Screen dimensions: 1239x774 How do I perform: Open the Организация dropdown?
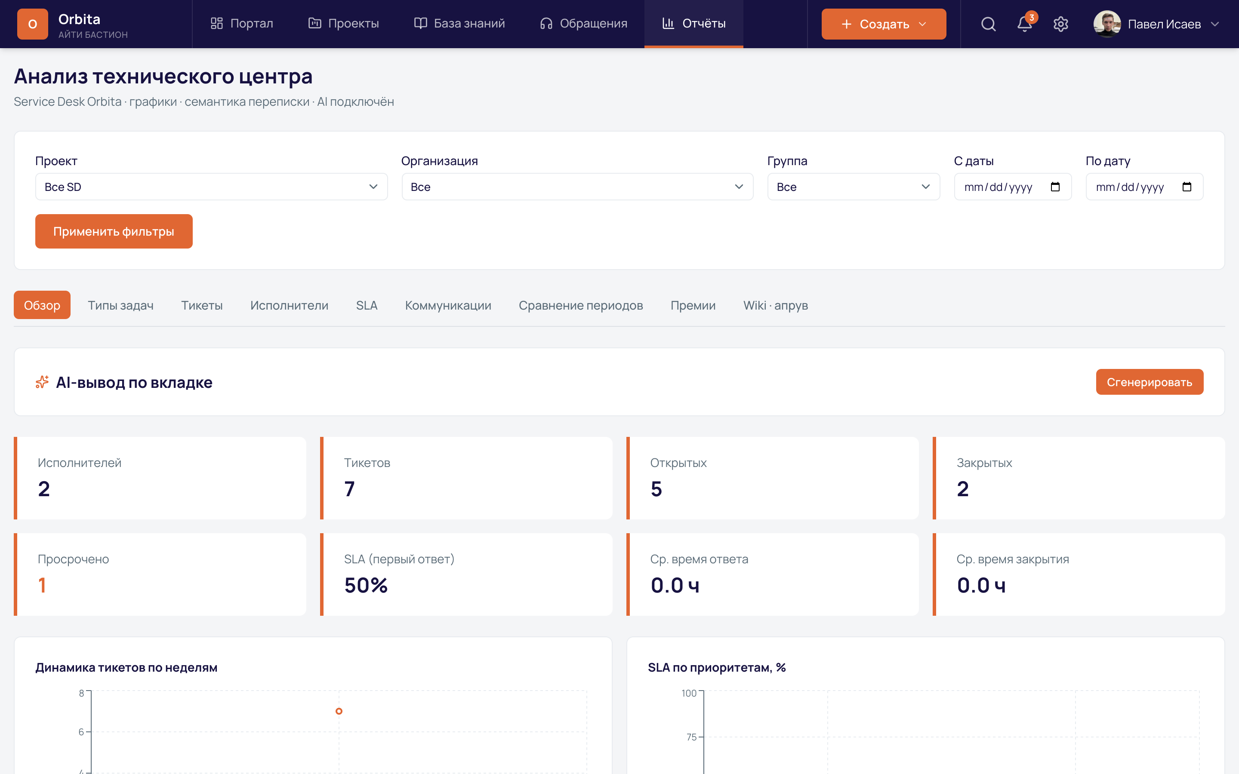[577, 187]
